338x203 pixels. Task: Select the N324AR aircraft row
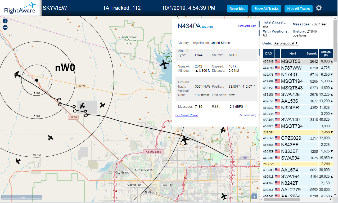[298, 107]
